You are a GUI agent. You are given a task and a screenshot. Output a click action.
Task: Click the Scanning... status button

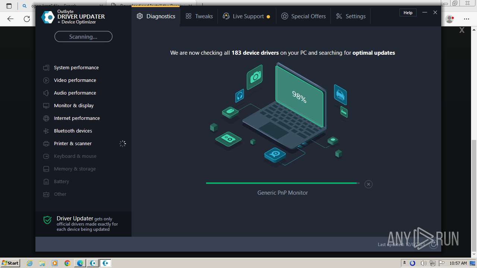coord(83,36)
